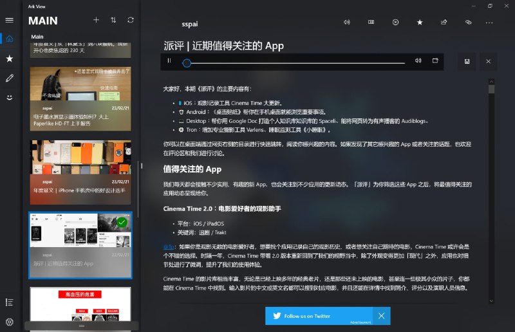Open the article's web link icon

tap(467, 22)
